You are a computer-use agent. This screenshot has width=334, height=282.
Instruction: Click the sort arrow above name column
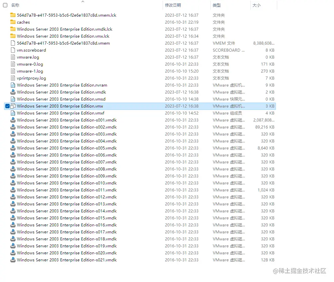coord(83,1)
